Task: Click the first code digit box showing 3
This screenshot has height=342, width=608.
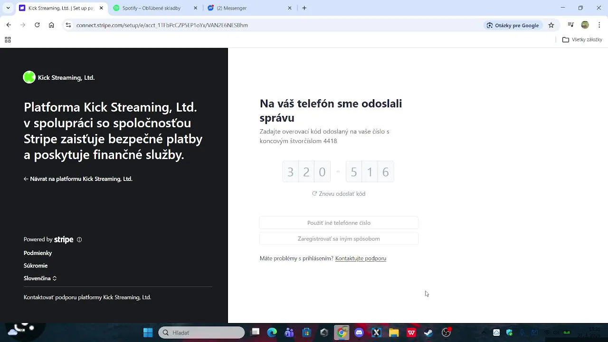Action: (290, 172)
